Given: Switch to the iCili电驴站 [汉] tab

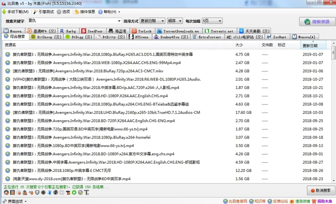Looking at the screenshot, I should tap(244, 37).
